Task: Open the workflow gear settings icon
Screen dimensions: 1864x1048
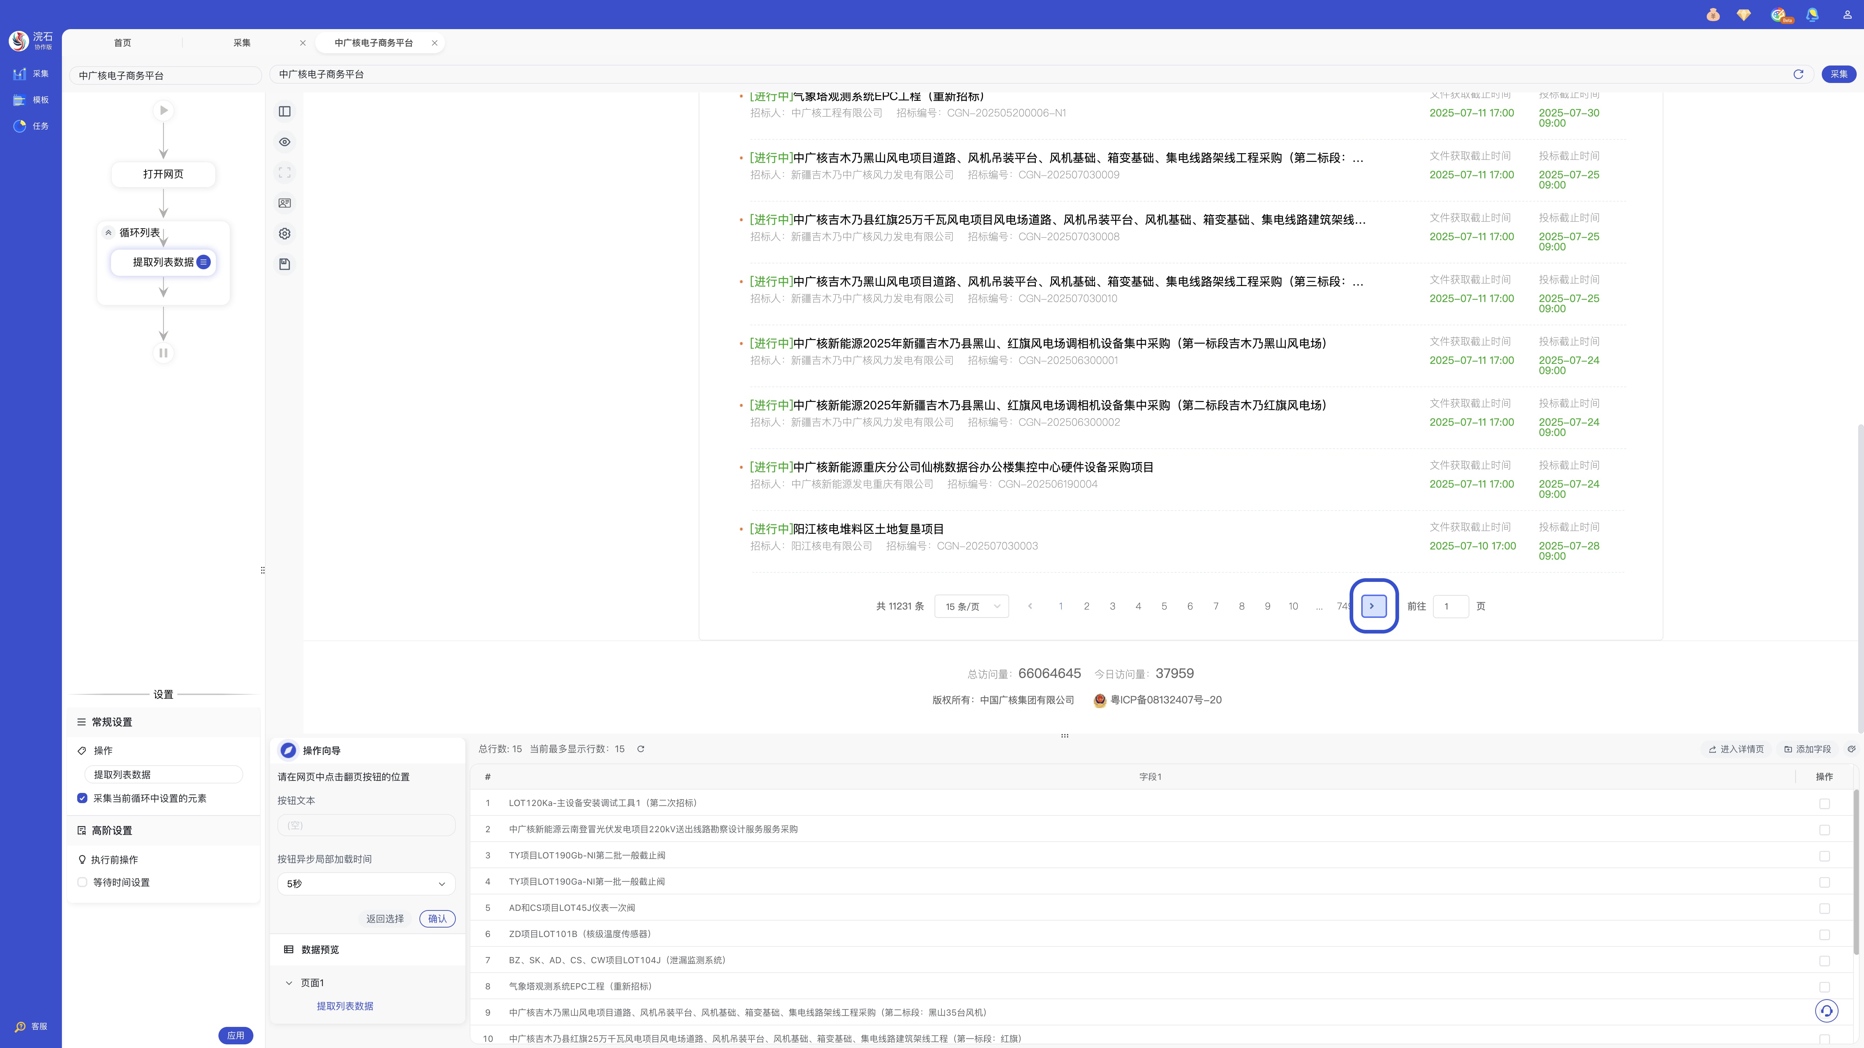Action: [x=284, y=234]
